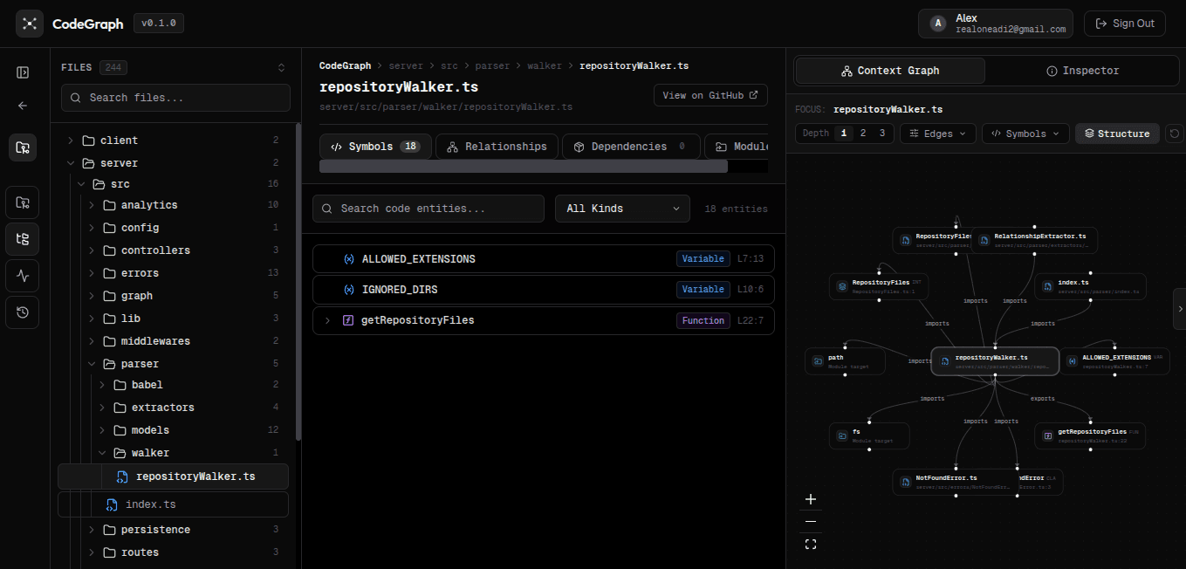Zoom out the graph with minus icon
Screen dimensions: 1186x569
click(811, 522)
